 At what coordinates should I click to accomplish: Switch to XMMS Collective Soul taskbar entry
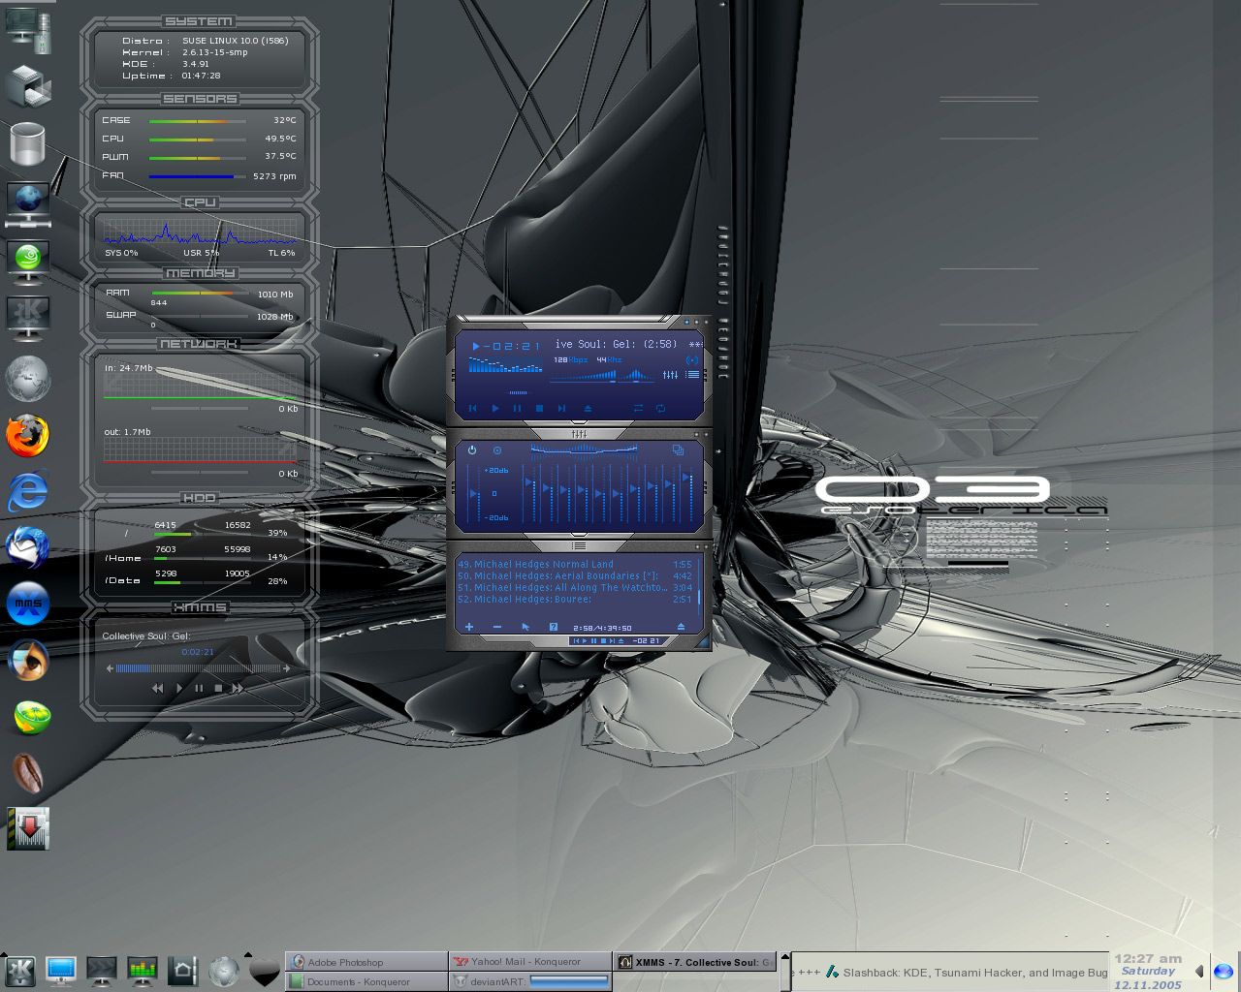pos(695,962)
